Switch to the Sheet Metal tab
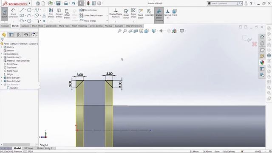 pyautogui.click(x=37, y=26)
